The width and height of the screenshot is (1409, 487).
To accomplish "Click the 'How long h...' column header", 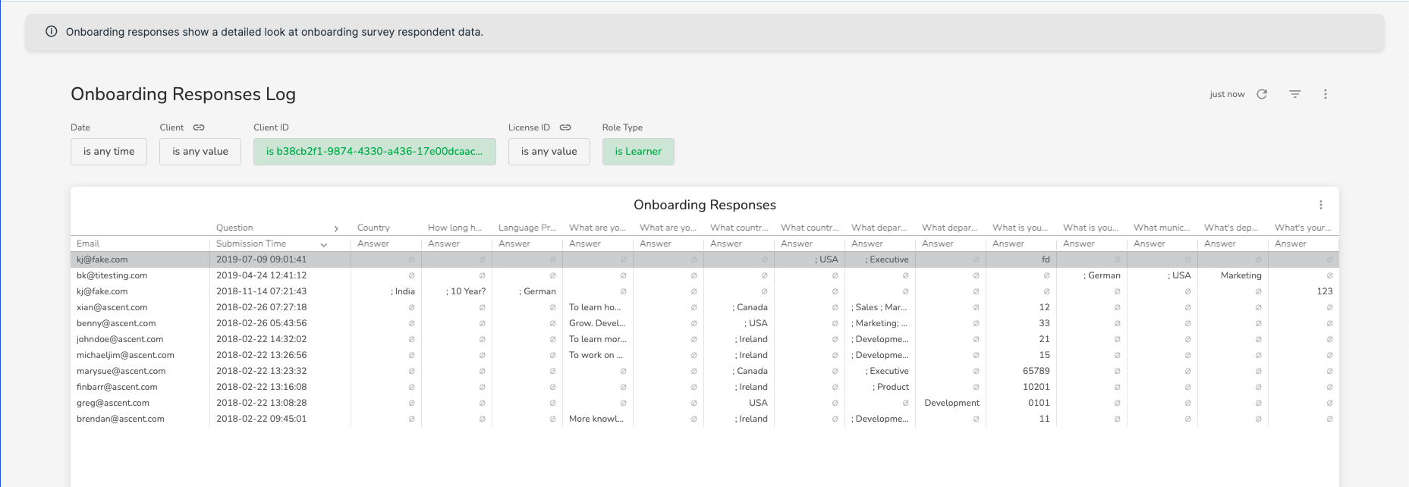I will click(454, 228).
